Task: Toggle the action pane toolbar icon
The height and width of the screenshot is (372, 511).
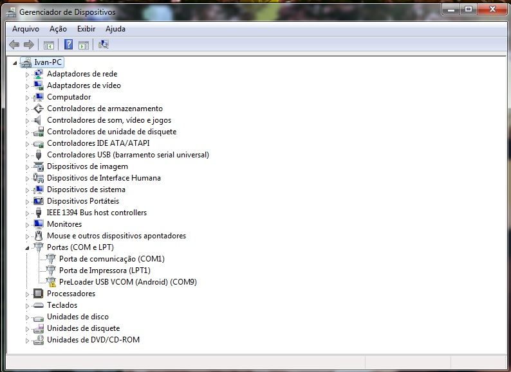Action: click(84, 45)
